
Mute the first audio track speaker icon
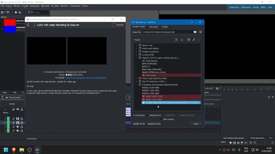pos(18,127)
